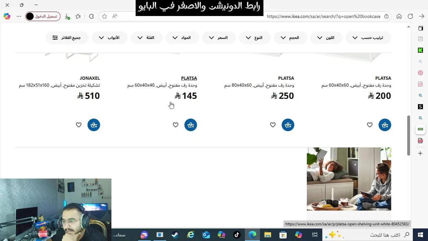Open Outlook from the taskbar
This screenshot has width=428, height=241.
206,235
